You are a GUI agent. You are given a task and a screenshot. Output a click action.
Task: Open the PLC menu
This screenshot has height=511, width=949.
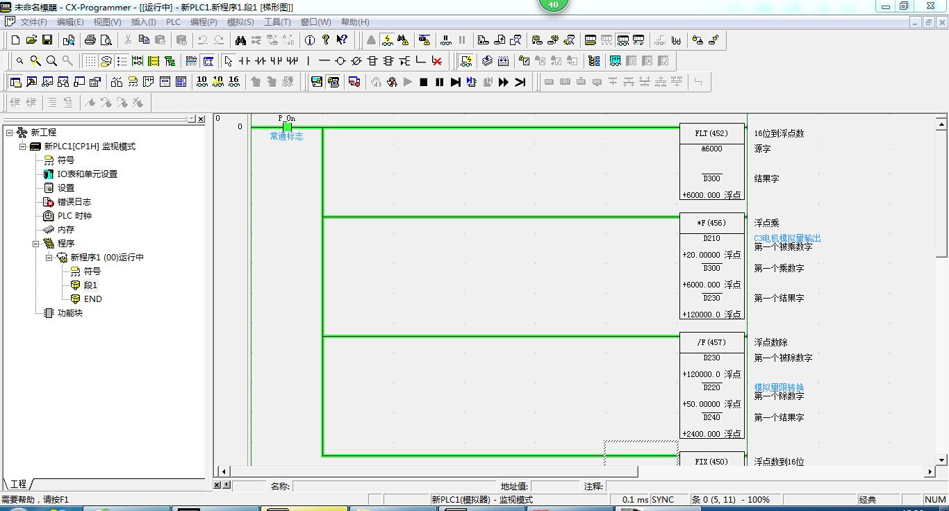173,22
